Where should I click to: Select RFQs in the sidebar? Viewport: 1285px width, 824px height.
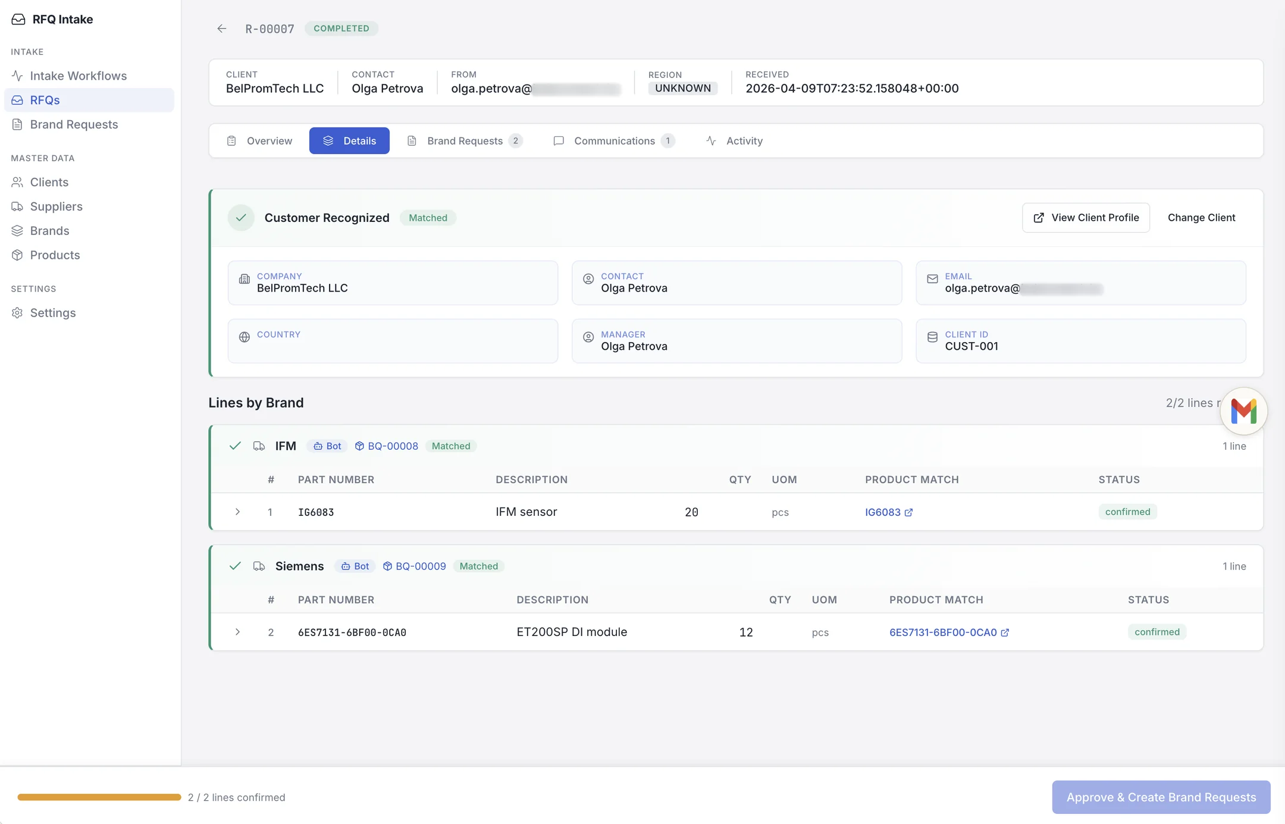click(89, 100)
